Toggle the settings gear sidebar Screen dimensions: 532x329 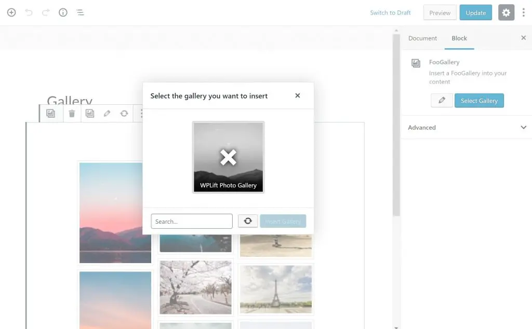click(x=506, y=12)
